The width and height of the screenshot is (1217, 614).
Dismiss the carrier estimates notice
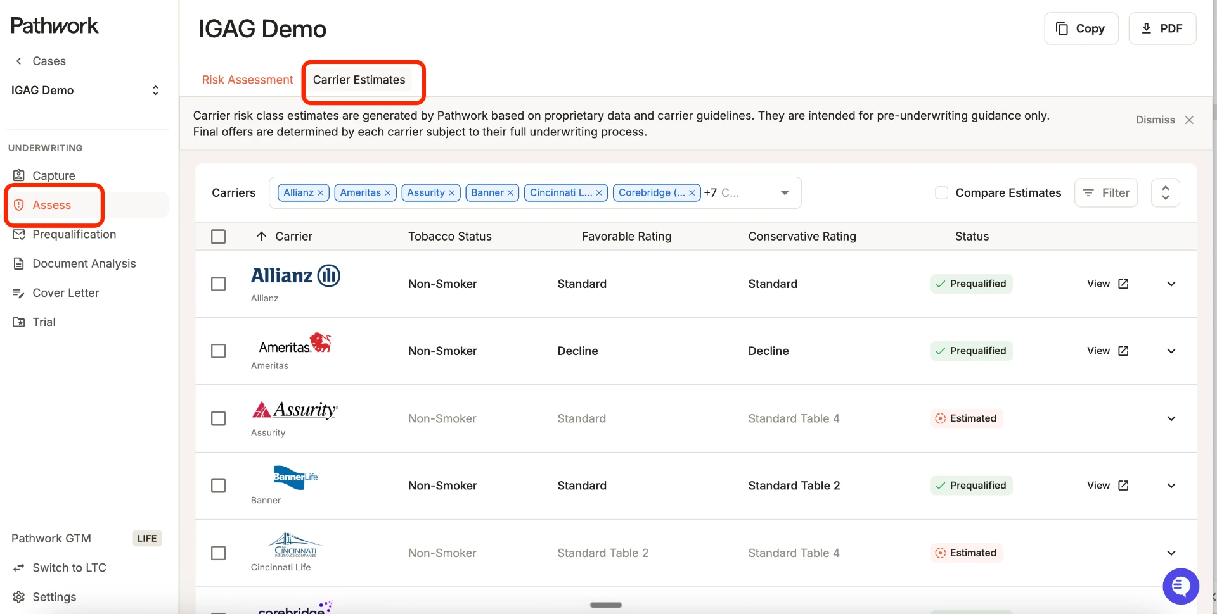[1165, 120]
